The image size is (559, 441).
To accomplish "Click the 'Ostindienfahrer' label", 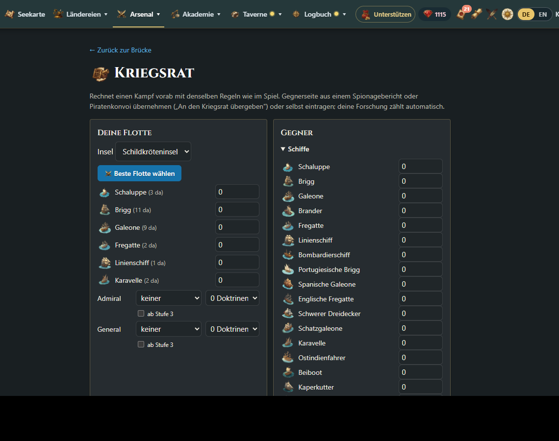I will (x=322, y=358).
